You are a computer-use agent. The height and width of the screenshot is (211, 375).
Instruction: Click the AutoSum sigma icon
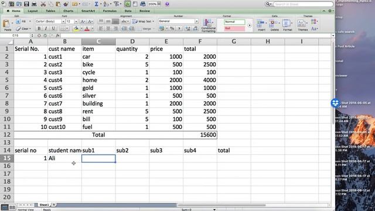(x=96, y=4)
